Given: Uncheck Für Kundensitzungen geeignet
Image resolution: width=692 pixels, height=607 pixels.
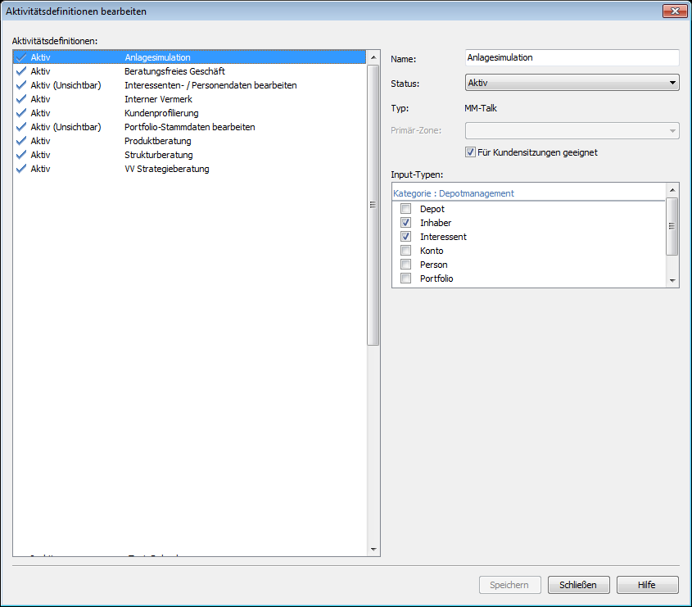Looking at the screenshot, I should click(470, 152).
